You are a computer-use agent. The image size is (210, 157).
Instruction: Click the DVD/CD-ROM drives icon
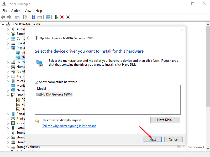coord(13,62)
